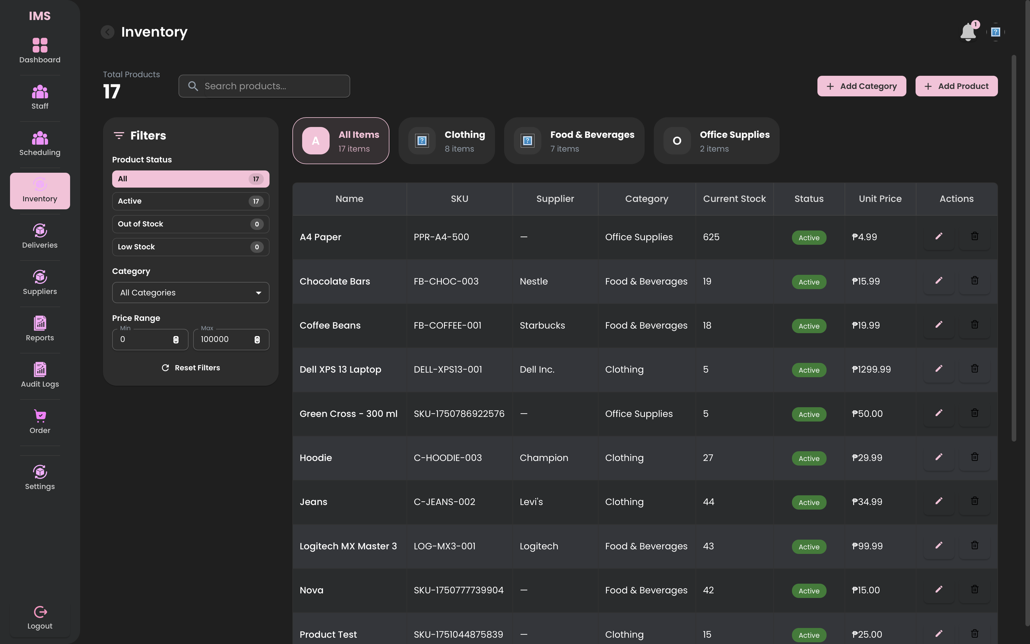Navigate to Suppliers
This screenshot has width=1030, height=644.
[40, 283]
